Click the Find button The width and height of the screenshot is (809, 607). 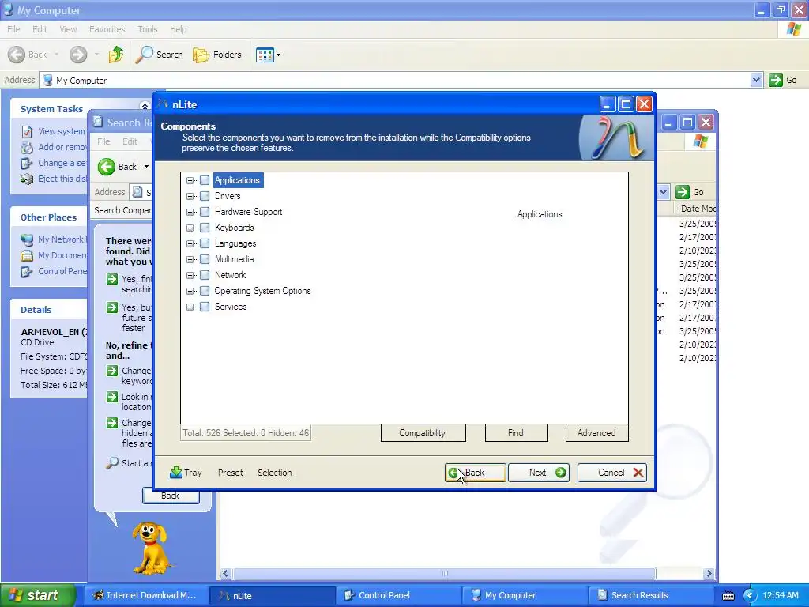pyautogui.click(x=516, y=433)
